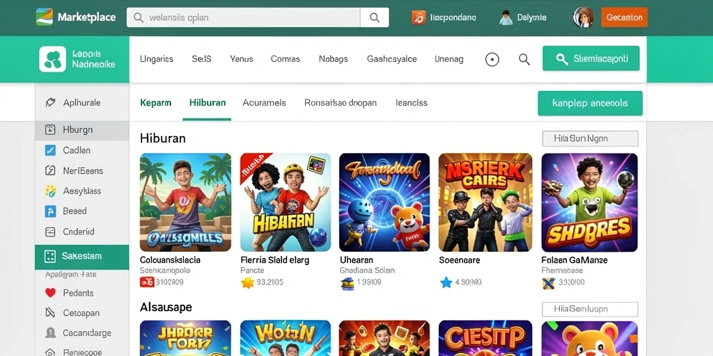Open the Ciesitp game thumbnail
The image size is (713, 356).
click(485, 339)
